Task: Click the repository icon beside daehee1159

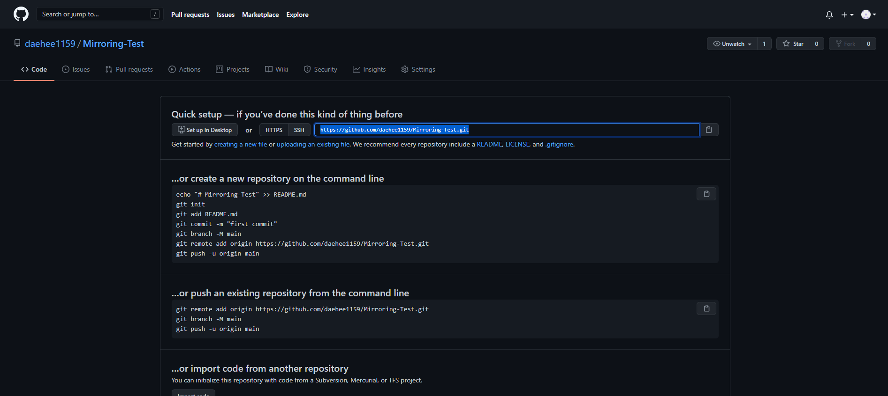Action: (17, 43)
